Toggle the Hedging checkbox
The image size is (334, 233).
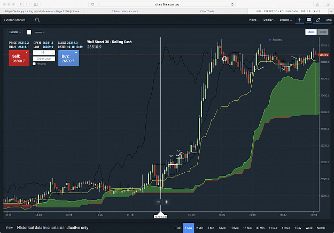tap(34, 64)
